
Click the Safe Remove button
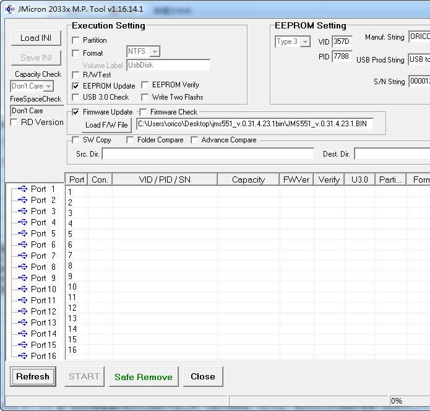pyautogui.click(x=144, y=376)
